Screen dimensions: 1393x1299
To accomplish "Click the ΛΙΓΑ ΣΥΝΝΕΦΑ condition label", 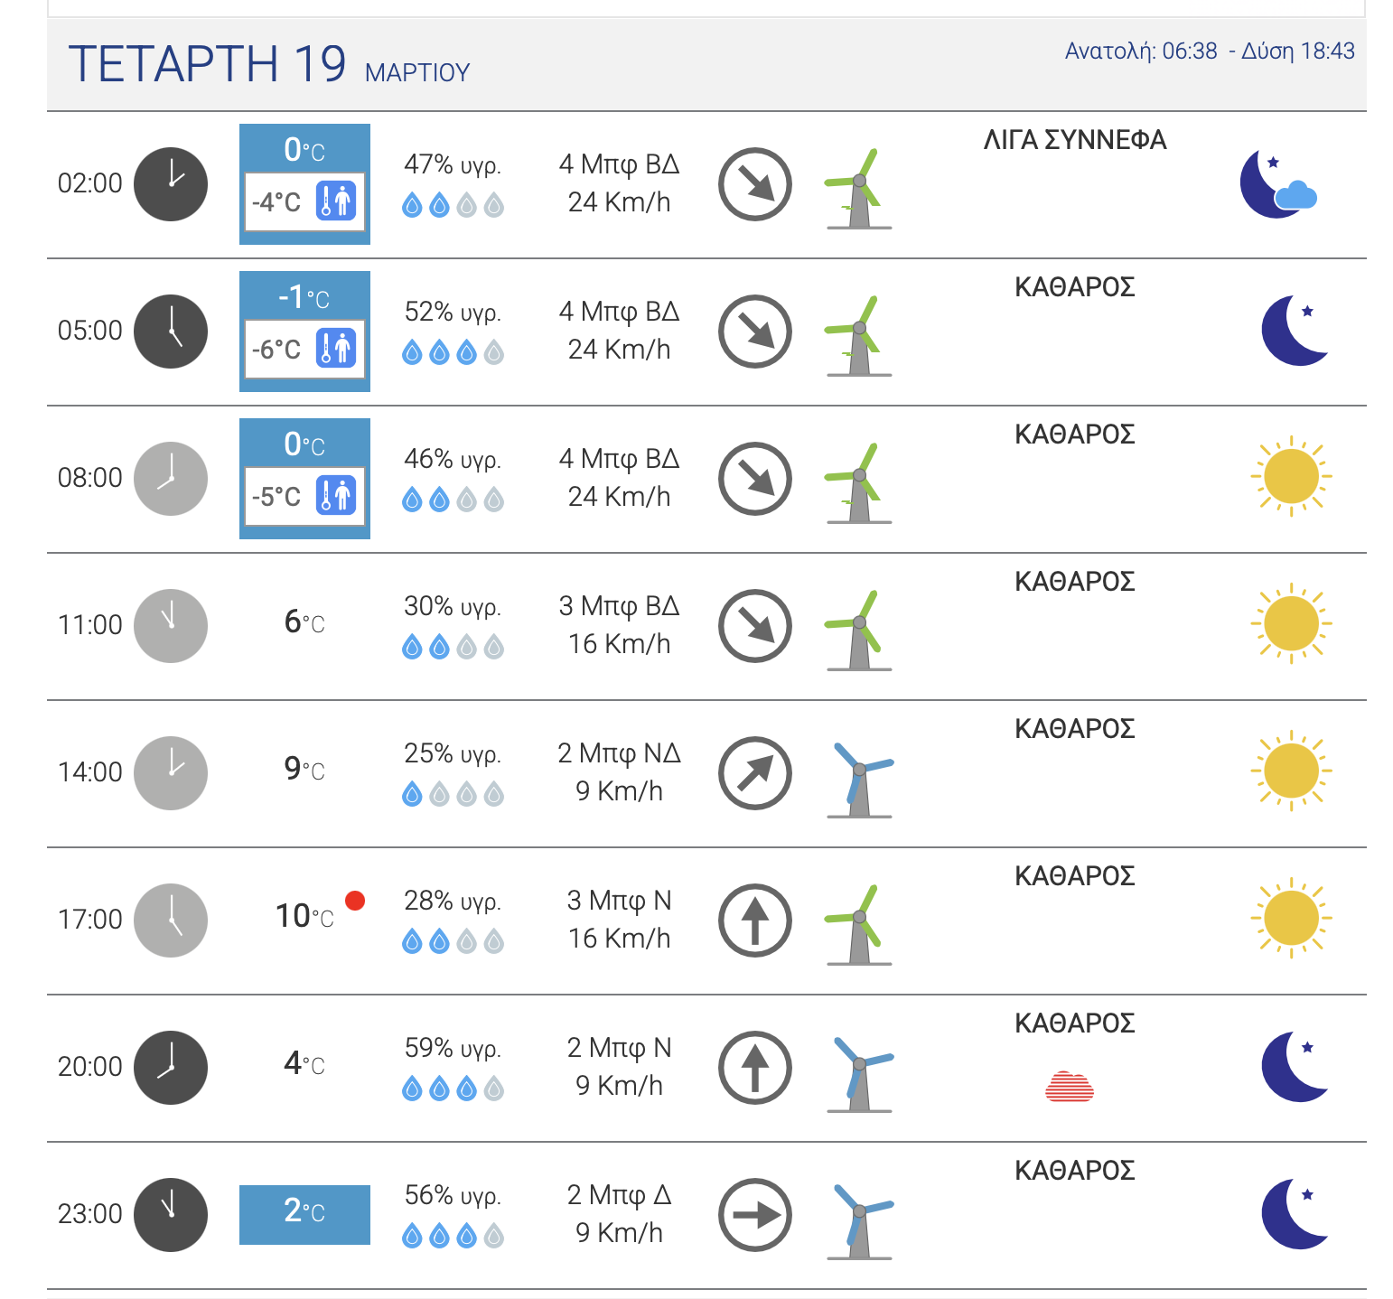I will (x=1074, y=140).
